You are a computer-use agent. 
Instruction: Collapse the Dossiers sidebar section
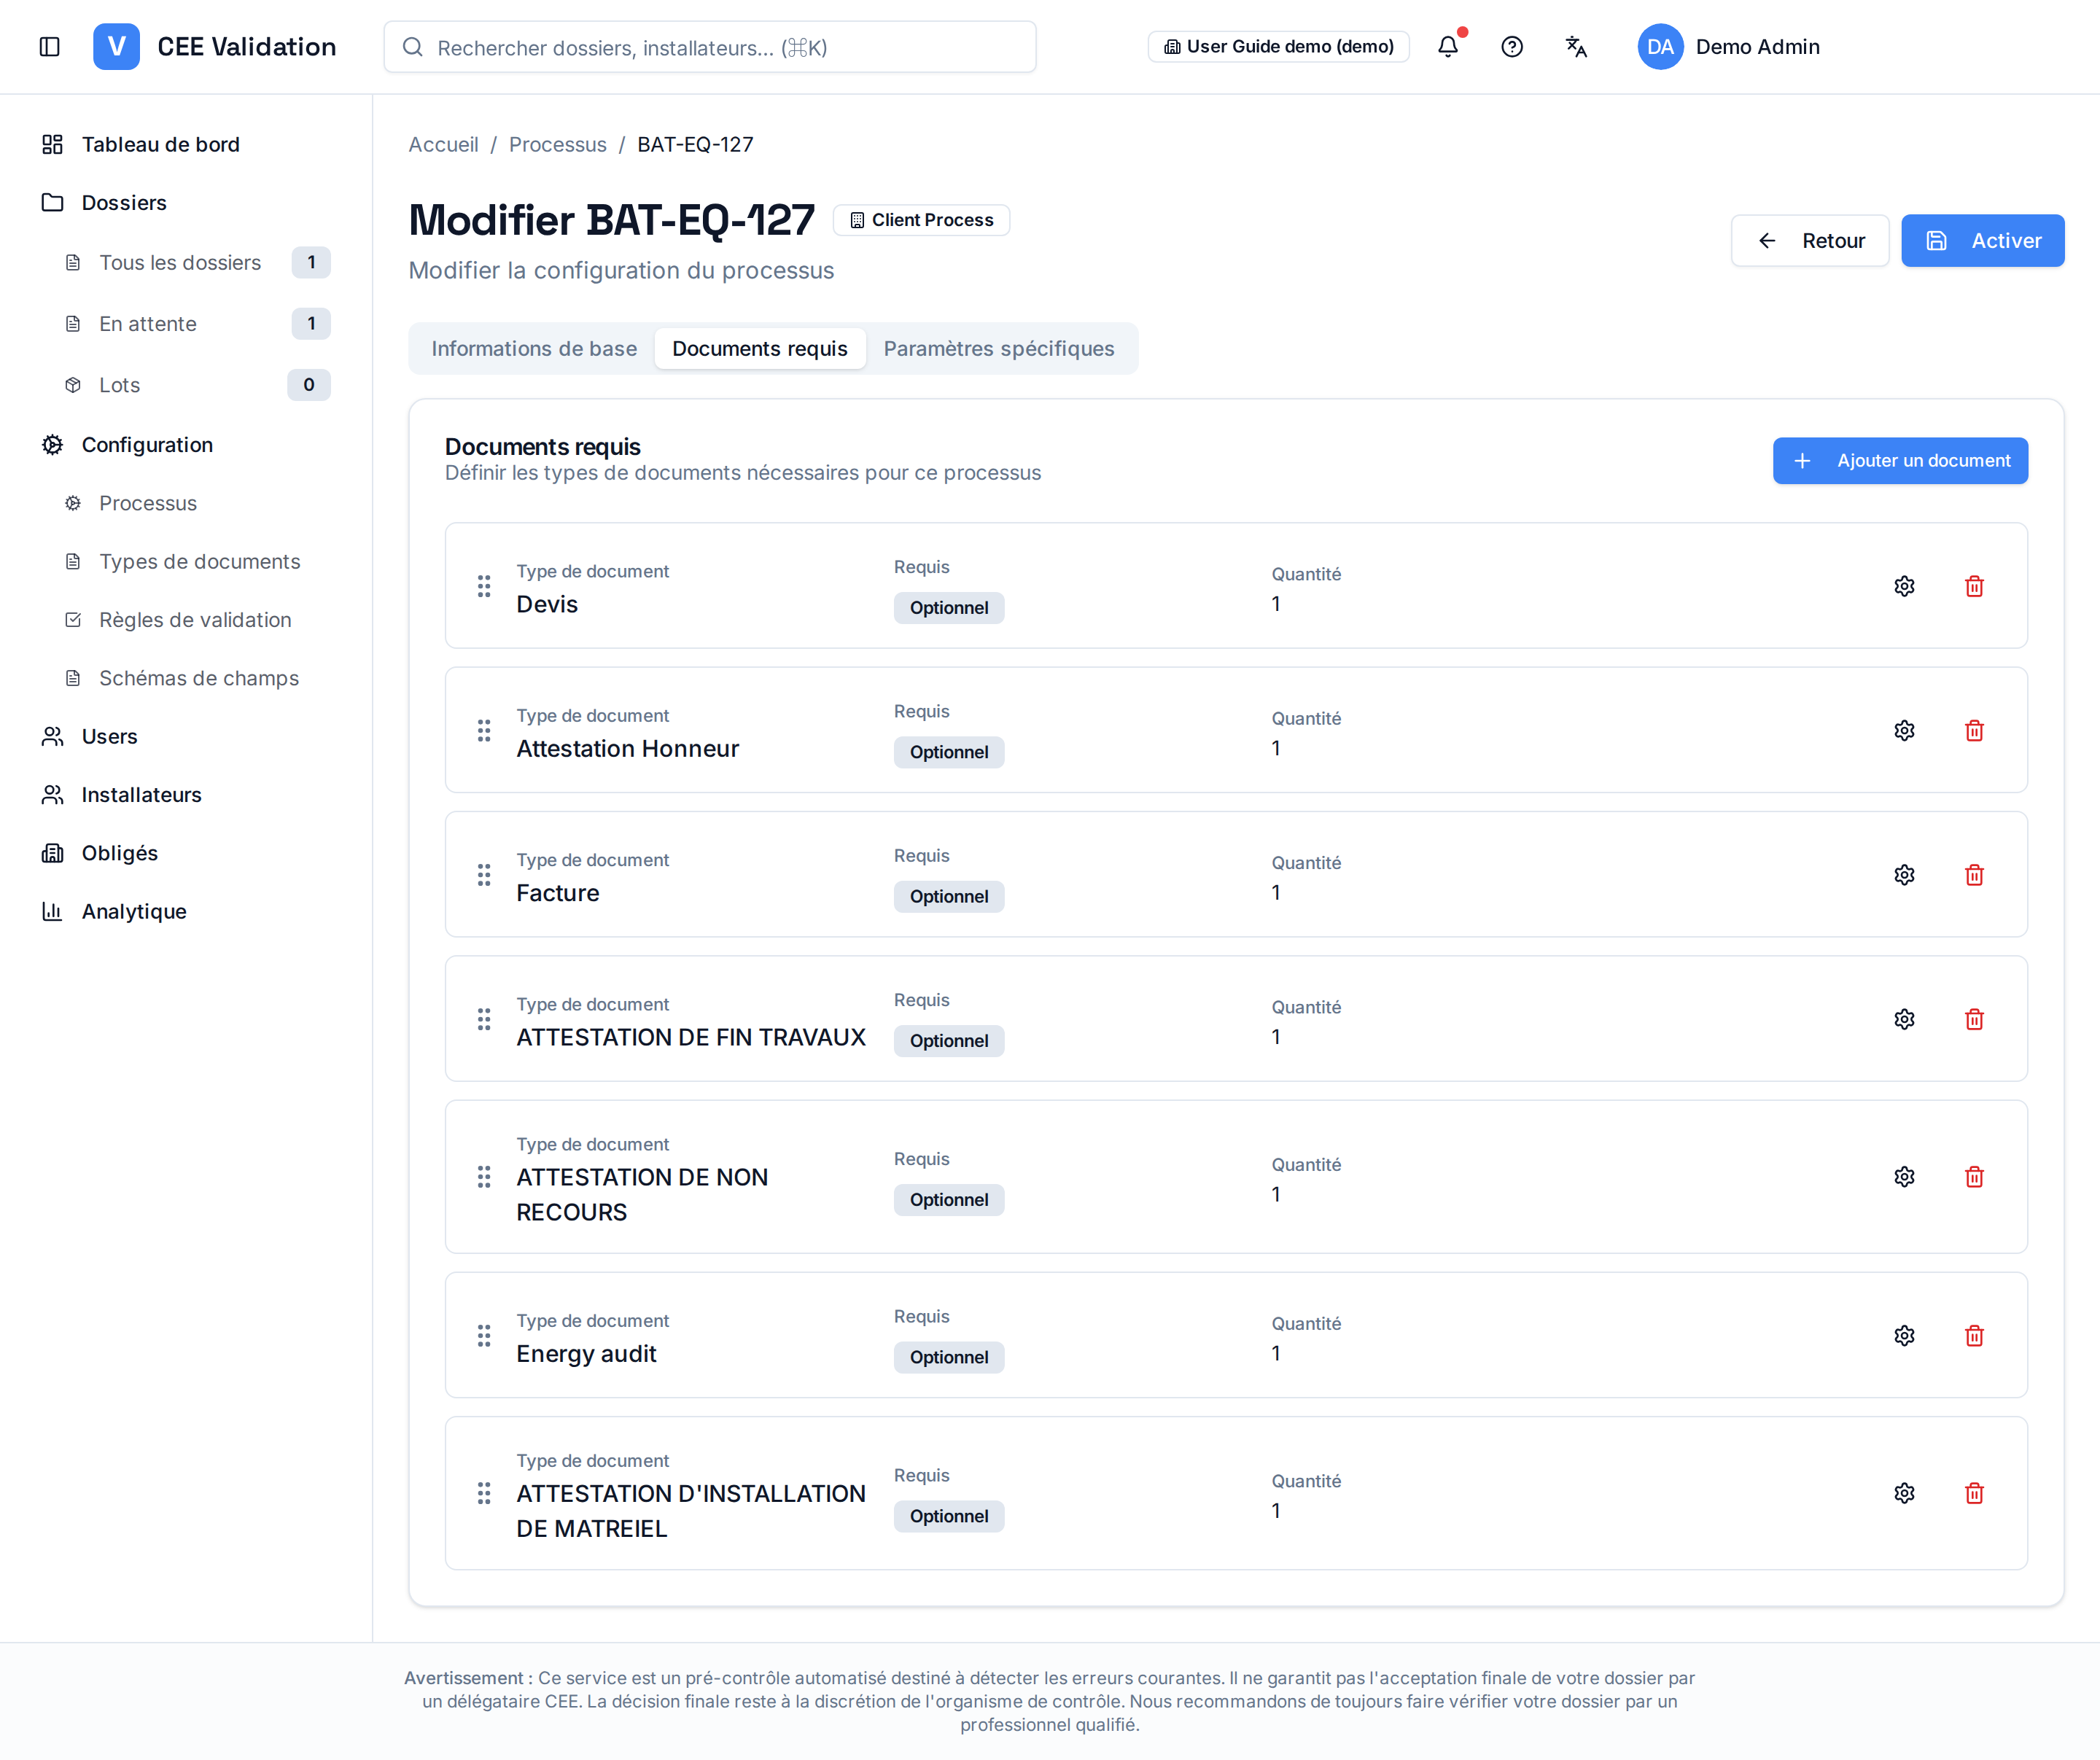tap(124, 203)
